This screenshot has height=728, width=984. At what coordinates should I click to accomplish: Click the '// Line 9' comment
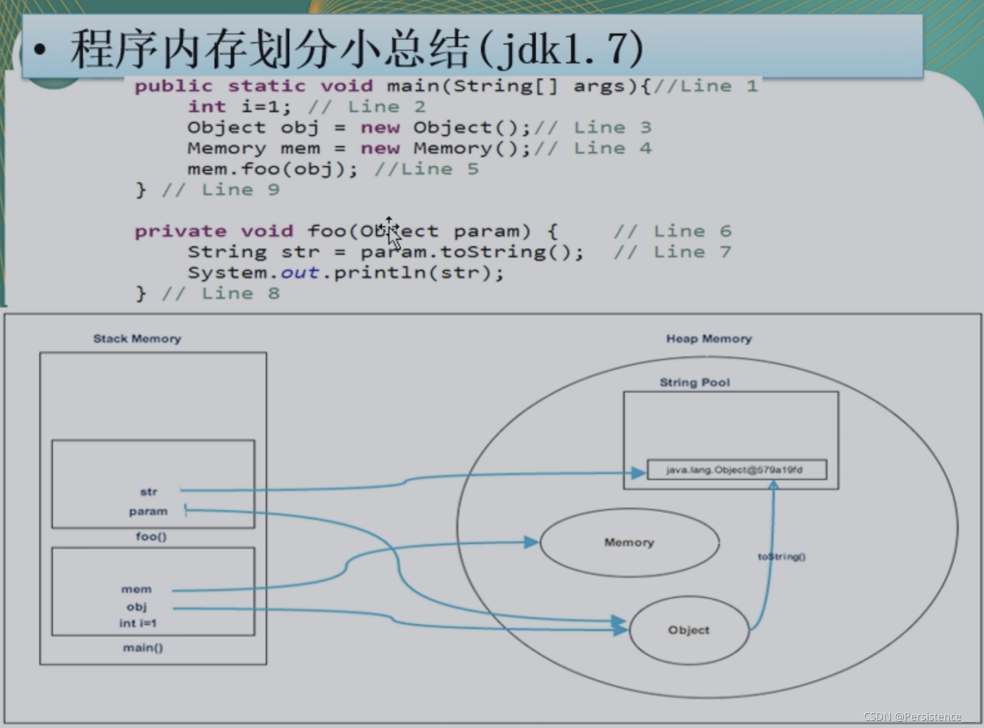pos(221,190)
